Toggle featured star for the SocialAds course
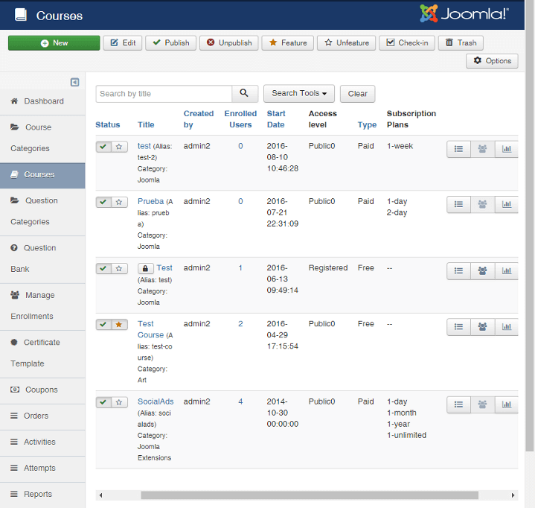Image resolution: width=535 pixels, height=508 pixels. tap(119, 402)
